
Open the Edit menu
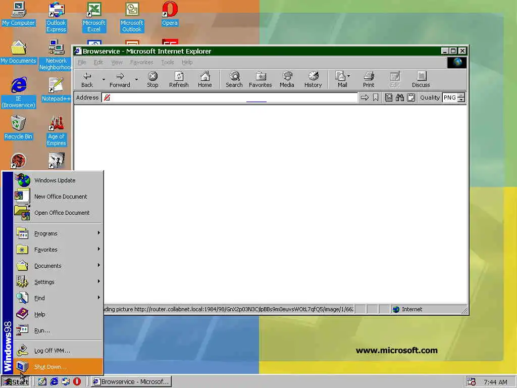pos(98,62)
